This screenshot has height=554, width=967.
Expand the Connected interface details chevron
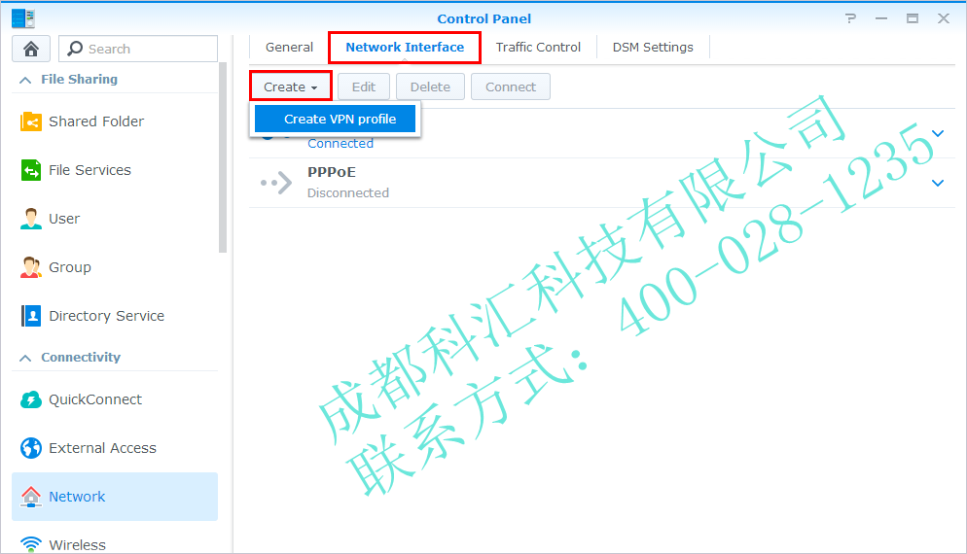coord(938,133)
